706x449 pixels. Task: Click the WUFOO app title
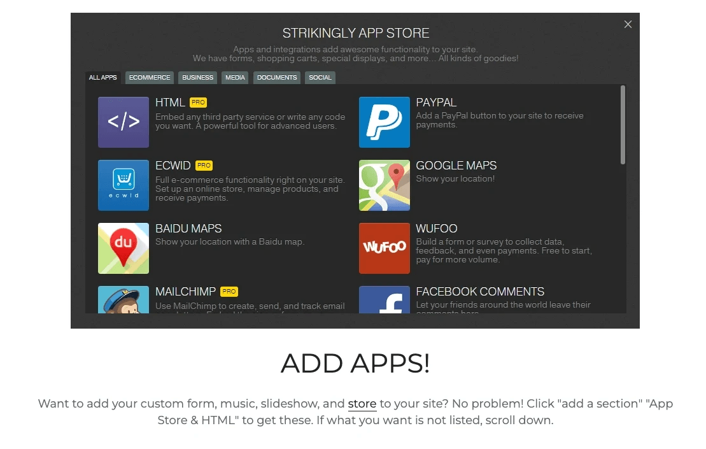[437, 229]
